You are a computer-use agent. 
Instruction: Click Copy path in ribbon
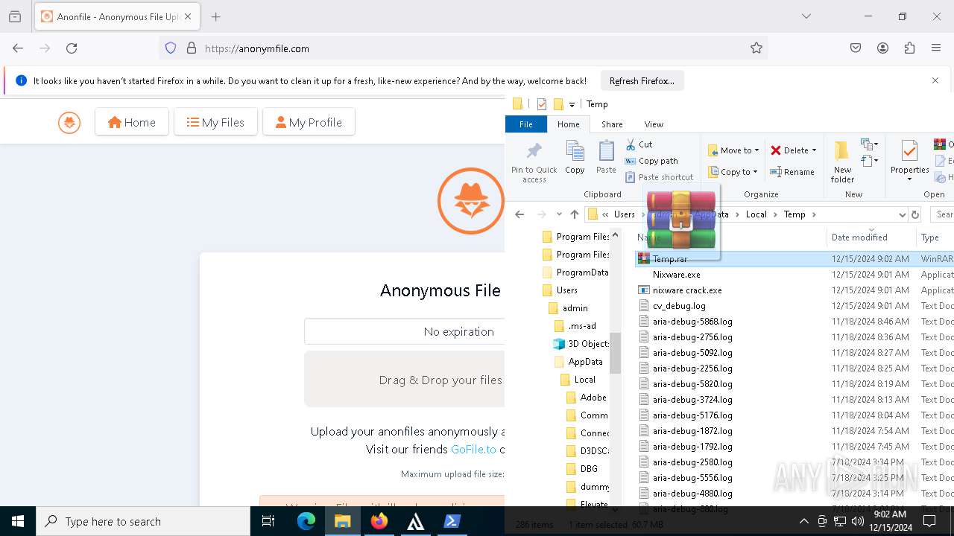651,161
